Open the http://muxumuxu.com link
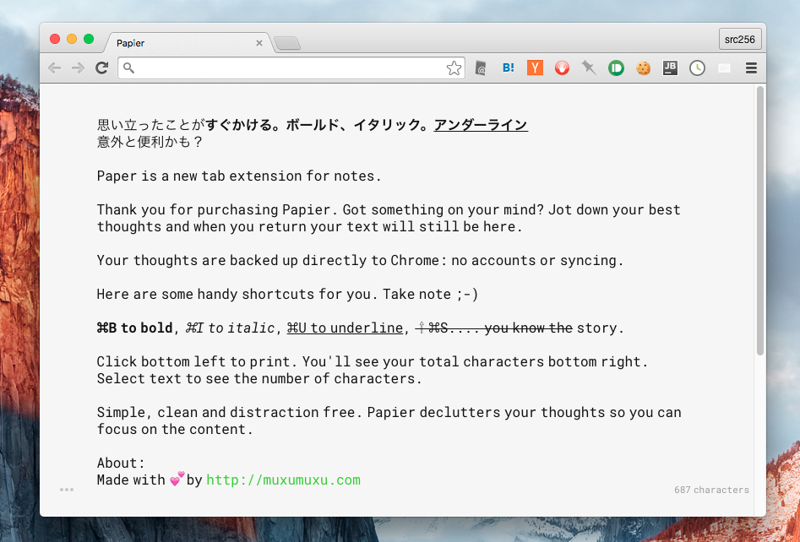This screenshot has width=800, height=542. click(x=283, y=480)
